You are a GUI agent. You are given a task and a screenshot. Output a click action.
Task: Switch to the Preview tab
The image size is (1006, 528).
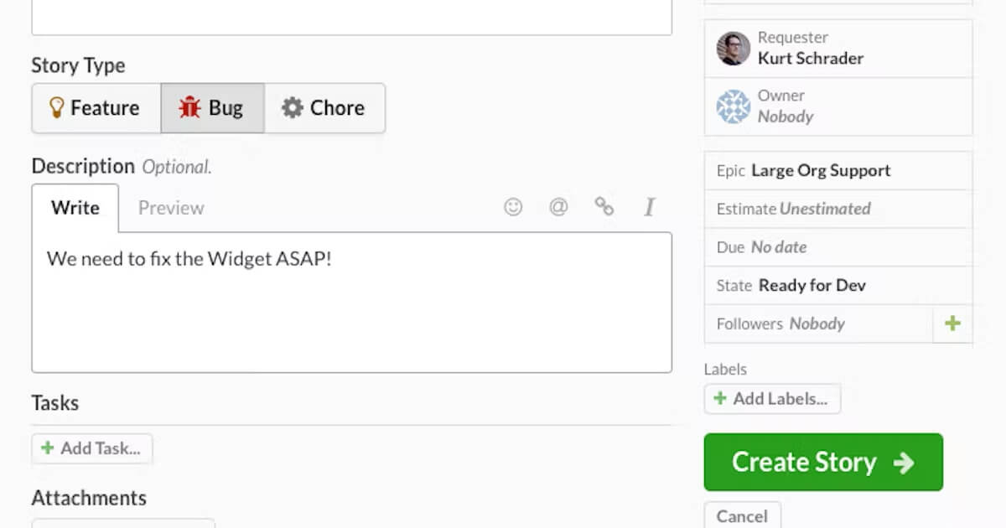tap(170, 207)
